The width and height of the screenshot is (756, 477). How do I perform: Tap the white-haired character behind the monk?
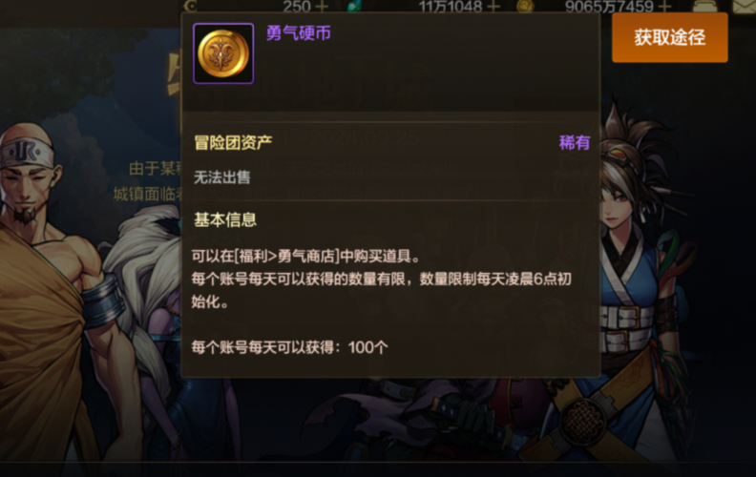(x=147, y=289)
